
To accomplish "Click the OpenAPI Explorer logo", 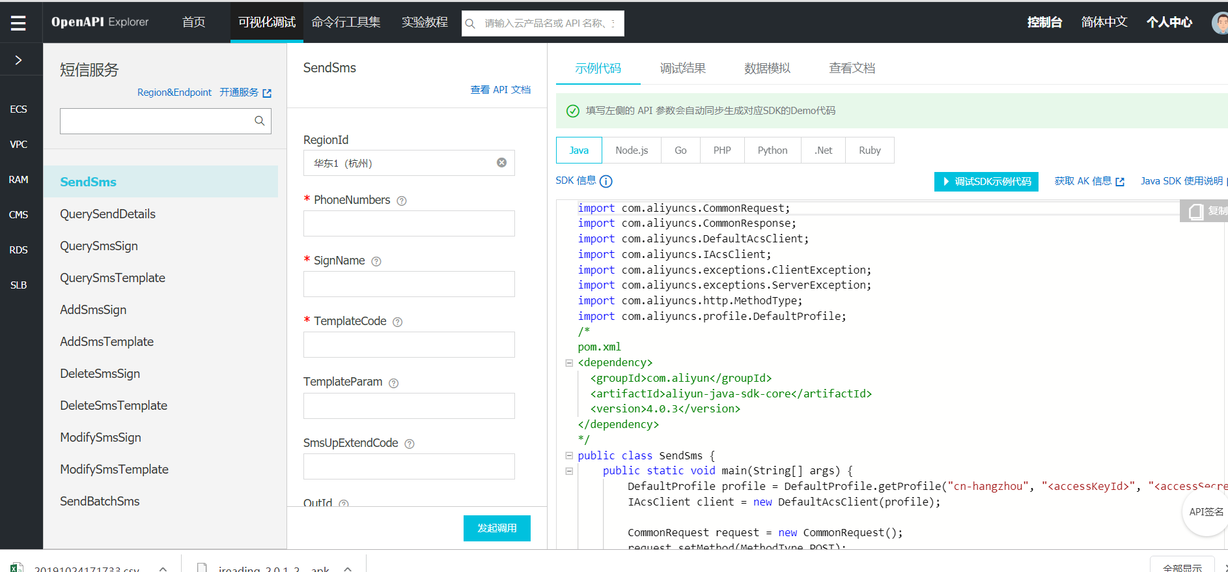I will tap(100, 22).
